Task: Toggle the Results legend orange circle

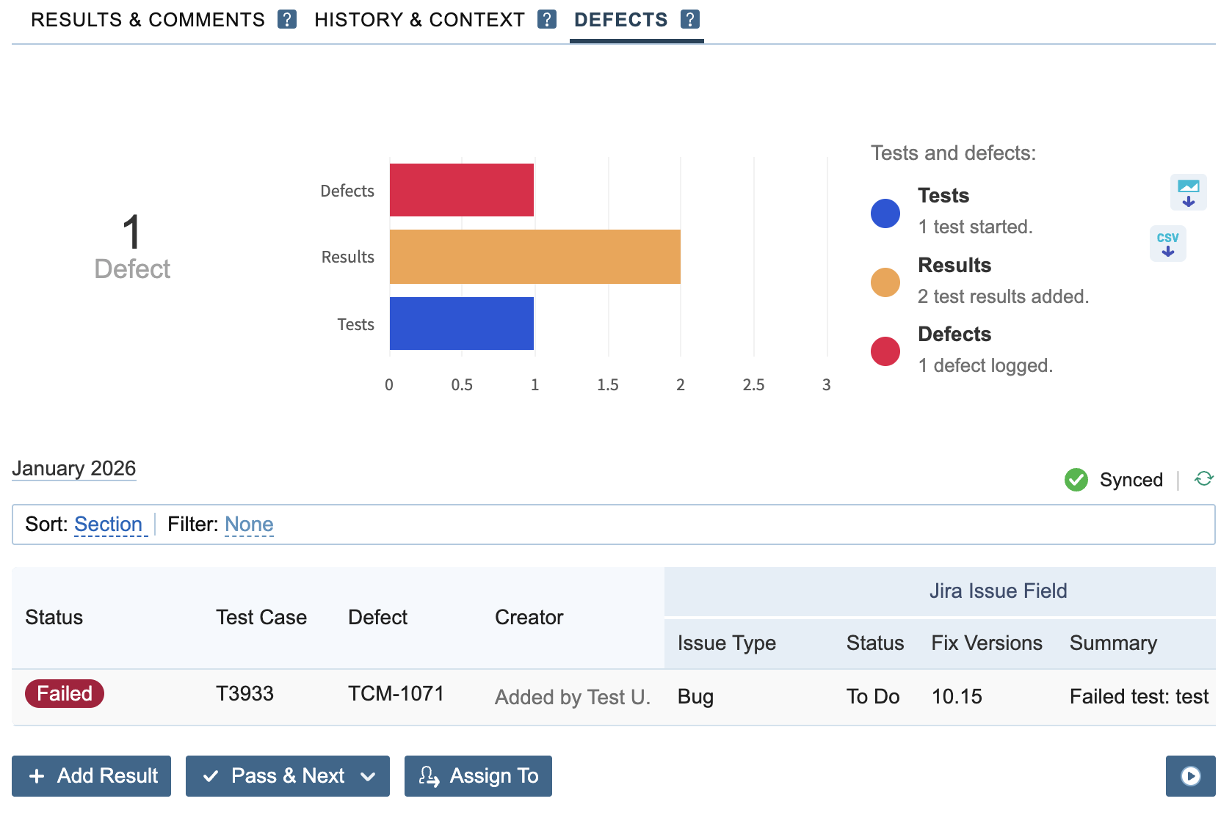Action: click(x=885, y=282)
